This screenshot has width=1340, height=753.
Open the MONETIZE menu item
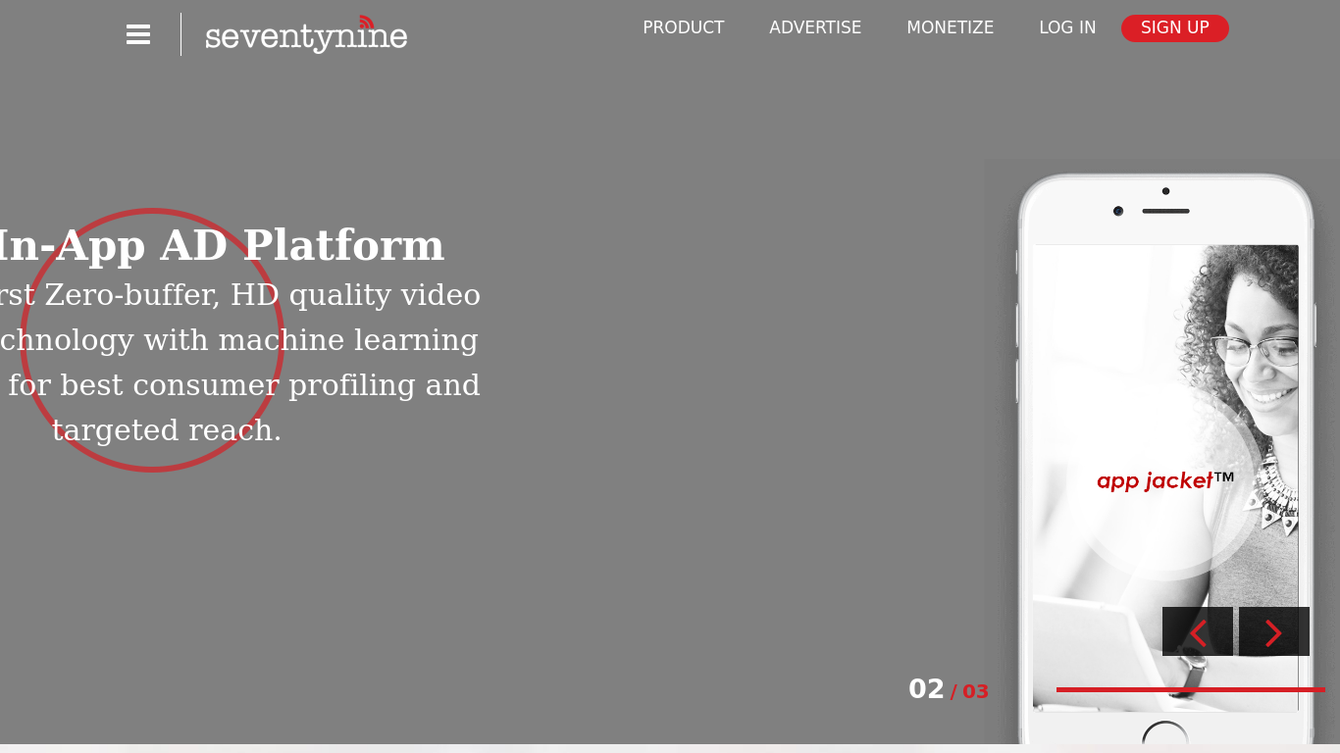tap(950, 27)
